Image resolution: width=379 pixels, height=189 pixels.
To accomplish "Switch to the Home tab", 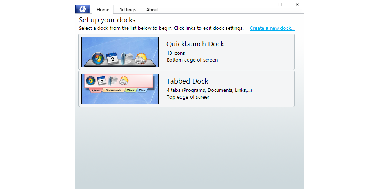I will point(103,9).
